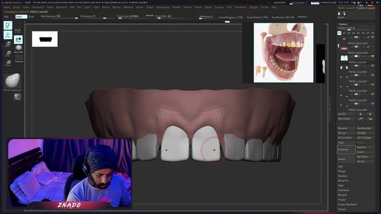
Task: Select the Rotate tool icon
Action: click(x=8, y=63)
